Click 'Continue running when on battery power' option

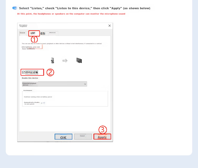click(38, 97)
